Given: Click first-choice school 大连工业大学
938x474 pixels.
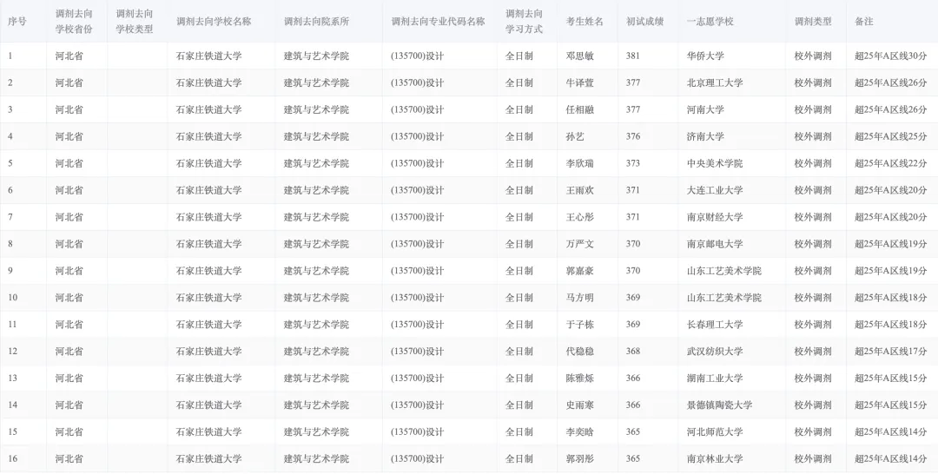Looking at the screenshot, I should tap(715, 191).
